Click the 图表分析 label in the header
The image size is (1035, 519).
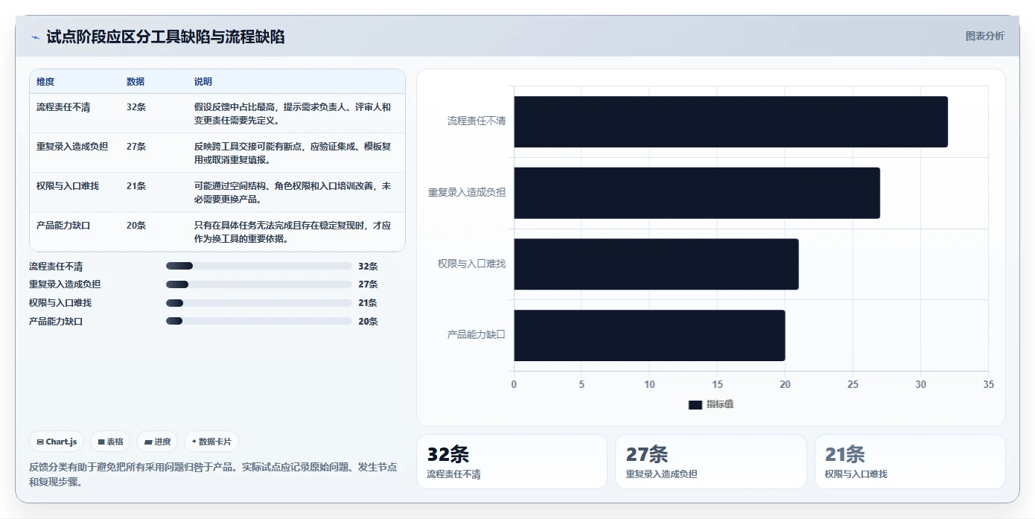[x=984, y=36]
